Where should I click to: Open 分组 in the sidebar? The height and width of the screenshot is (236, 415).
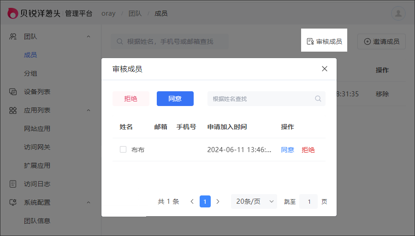pos(30,73)
